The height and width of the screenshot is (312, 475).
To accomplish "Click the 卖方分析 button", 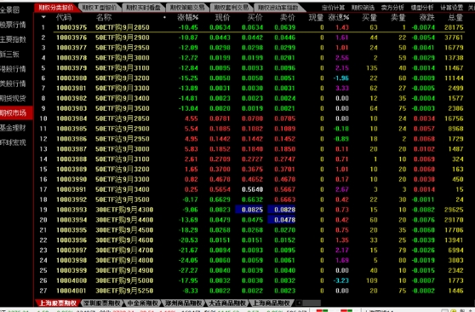I will point(392,8).
